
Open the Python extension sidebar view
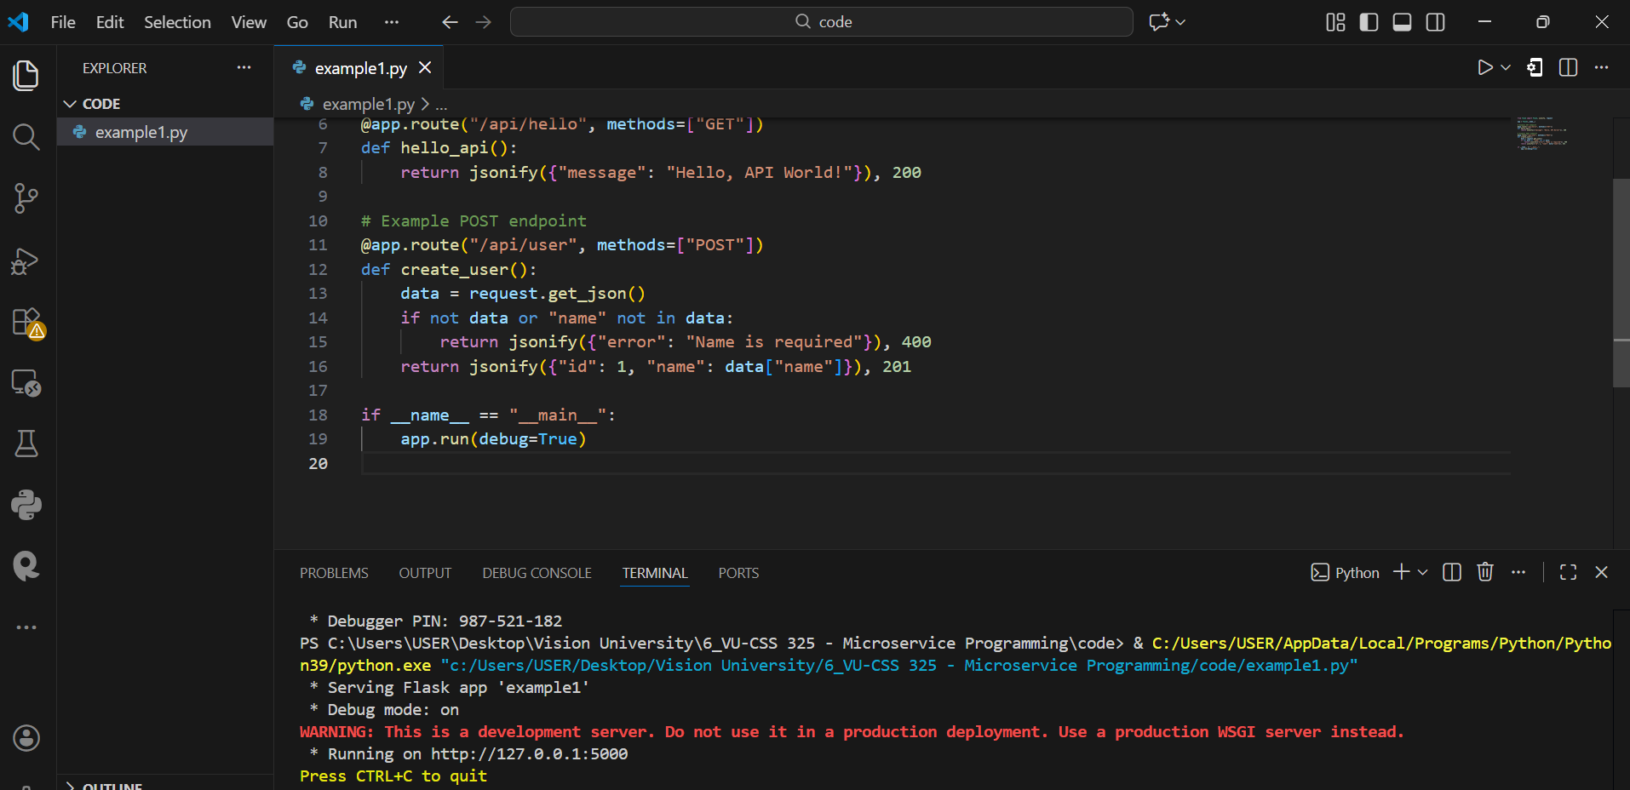tap(26, 505)
